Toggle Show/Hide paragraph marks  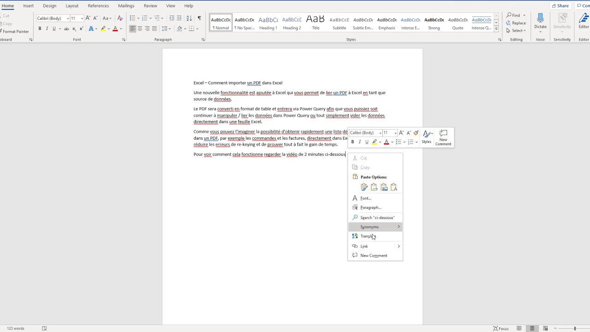(x=199, y=18)
